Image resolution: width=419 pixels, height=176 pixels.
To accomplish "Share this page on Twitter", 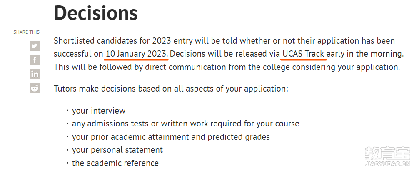I will click(x=35, y=46).
